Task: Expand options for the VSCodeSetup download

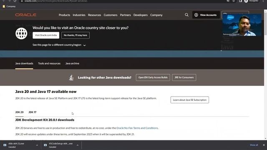Action: [x=78, y=145]
